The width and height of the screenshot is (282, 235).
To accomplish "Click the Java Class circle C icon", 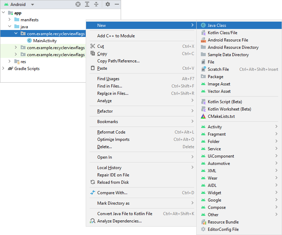I will tap(203, 25).
